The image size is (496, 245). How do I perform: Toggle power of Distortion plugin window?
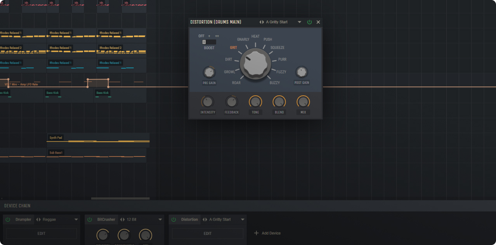[309, 22]
